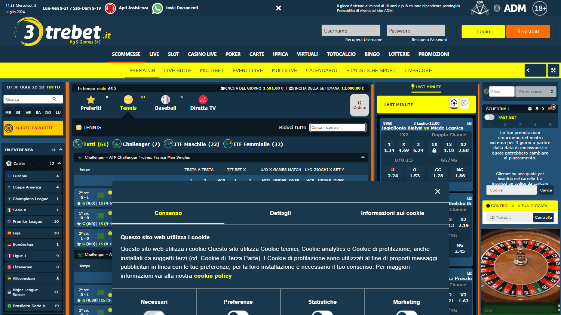This screenshot has width=561, height=315.
Task: Click the QUOTE FAVORITE button
Action: click(x=33, y=128)
